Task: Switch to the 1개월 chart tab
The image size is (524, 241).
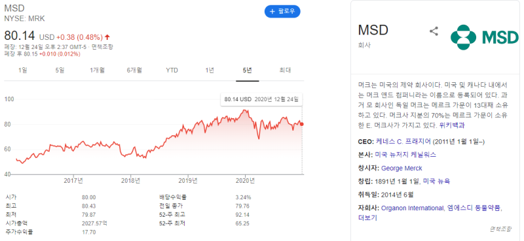Action: click(97, 71)
